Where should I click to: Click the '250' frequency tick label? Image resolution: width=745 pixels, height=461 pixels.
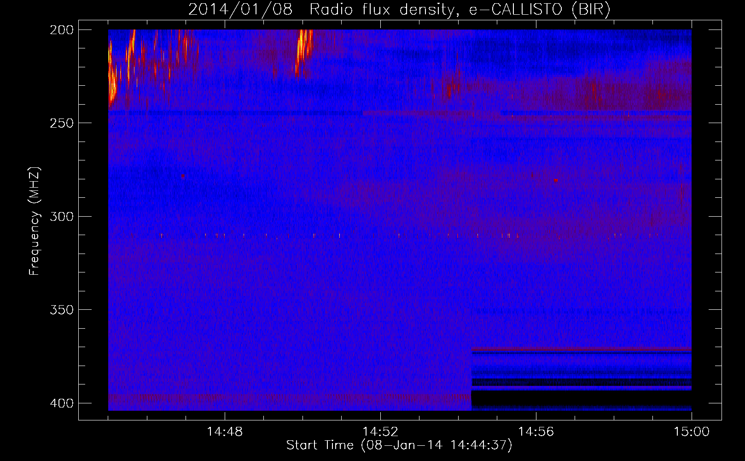[x=61, y=123]
